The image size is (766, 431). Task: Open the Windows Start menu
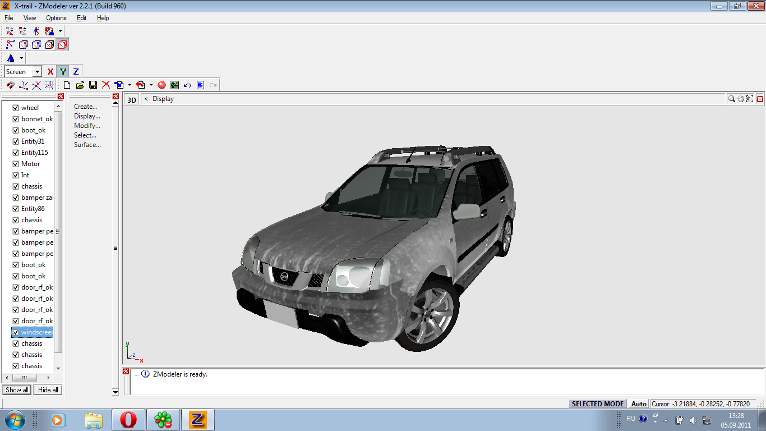point(15,419)
